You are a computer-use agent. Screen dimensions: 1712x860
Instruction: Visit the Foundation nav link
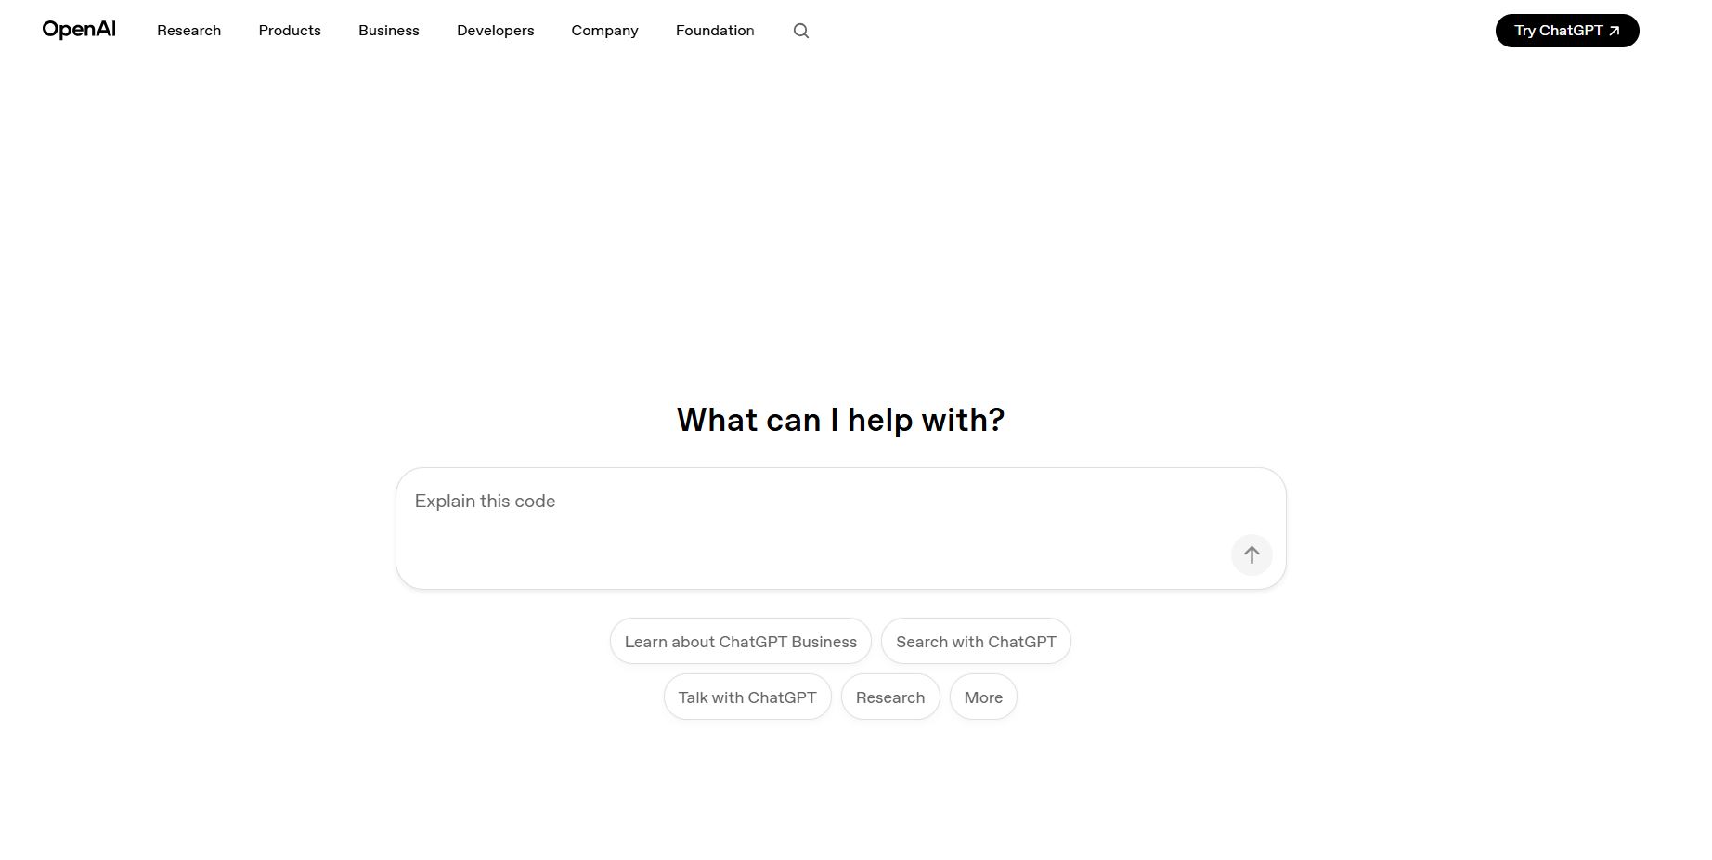coord(715,31)
